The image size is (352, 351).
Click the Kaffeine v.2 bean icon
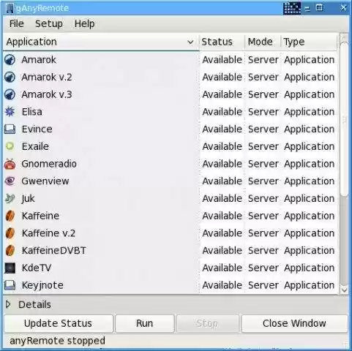tap(10, 233)
